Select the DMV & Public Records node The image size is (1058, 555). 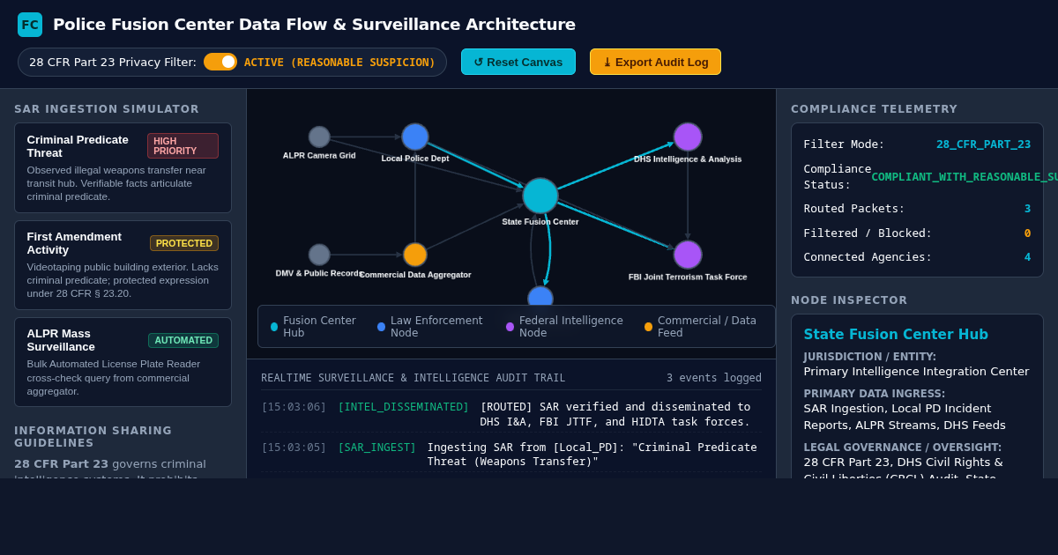[319, 255]
